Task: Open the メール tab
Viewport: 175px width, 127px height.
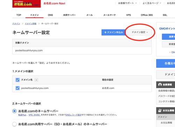Action: point(90,15)
